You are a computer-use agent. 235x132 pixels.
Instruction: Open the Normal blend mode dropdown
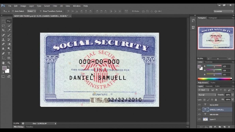(207, 95)
